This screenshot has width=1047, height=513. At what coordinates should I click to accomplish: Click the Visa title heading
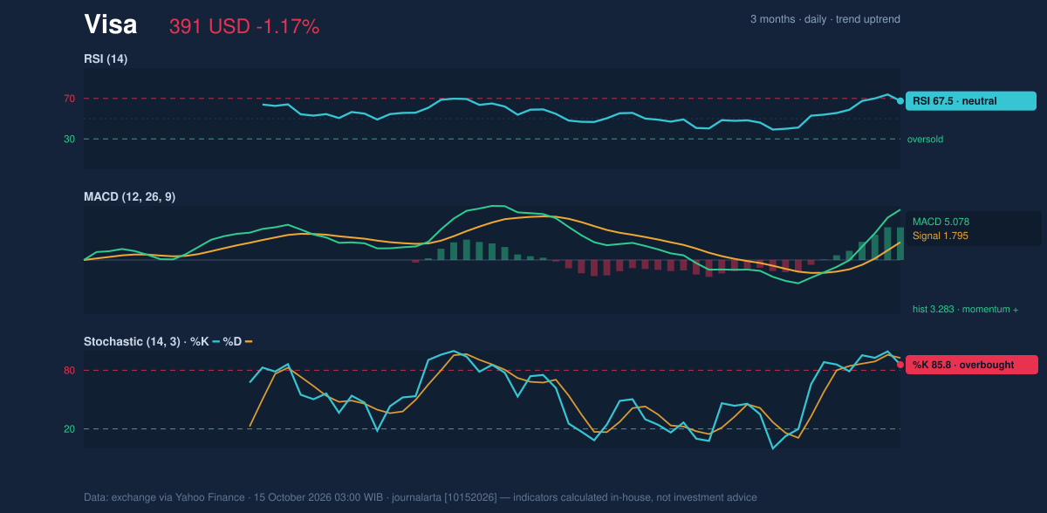click(110, 25)
